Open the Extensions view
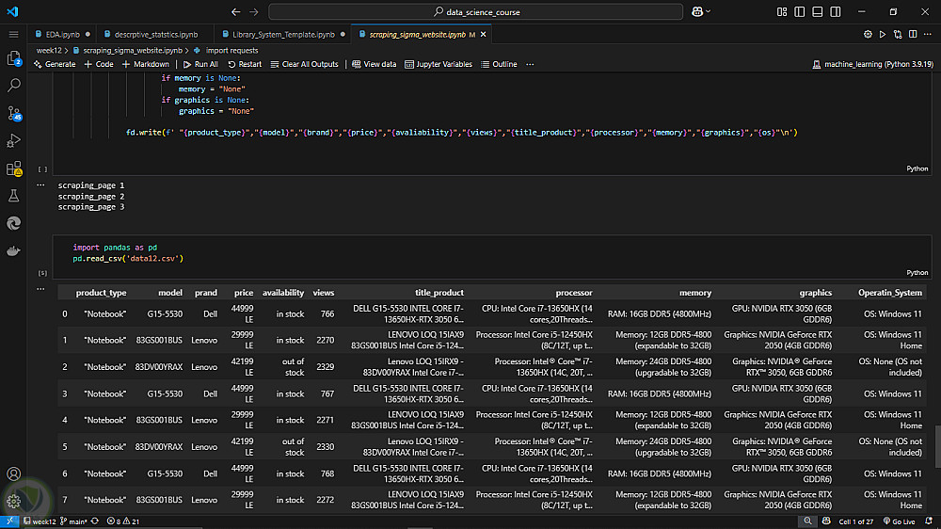Screen dimensions: 941x529 [14, 169]
